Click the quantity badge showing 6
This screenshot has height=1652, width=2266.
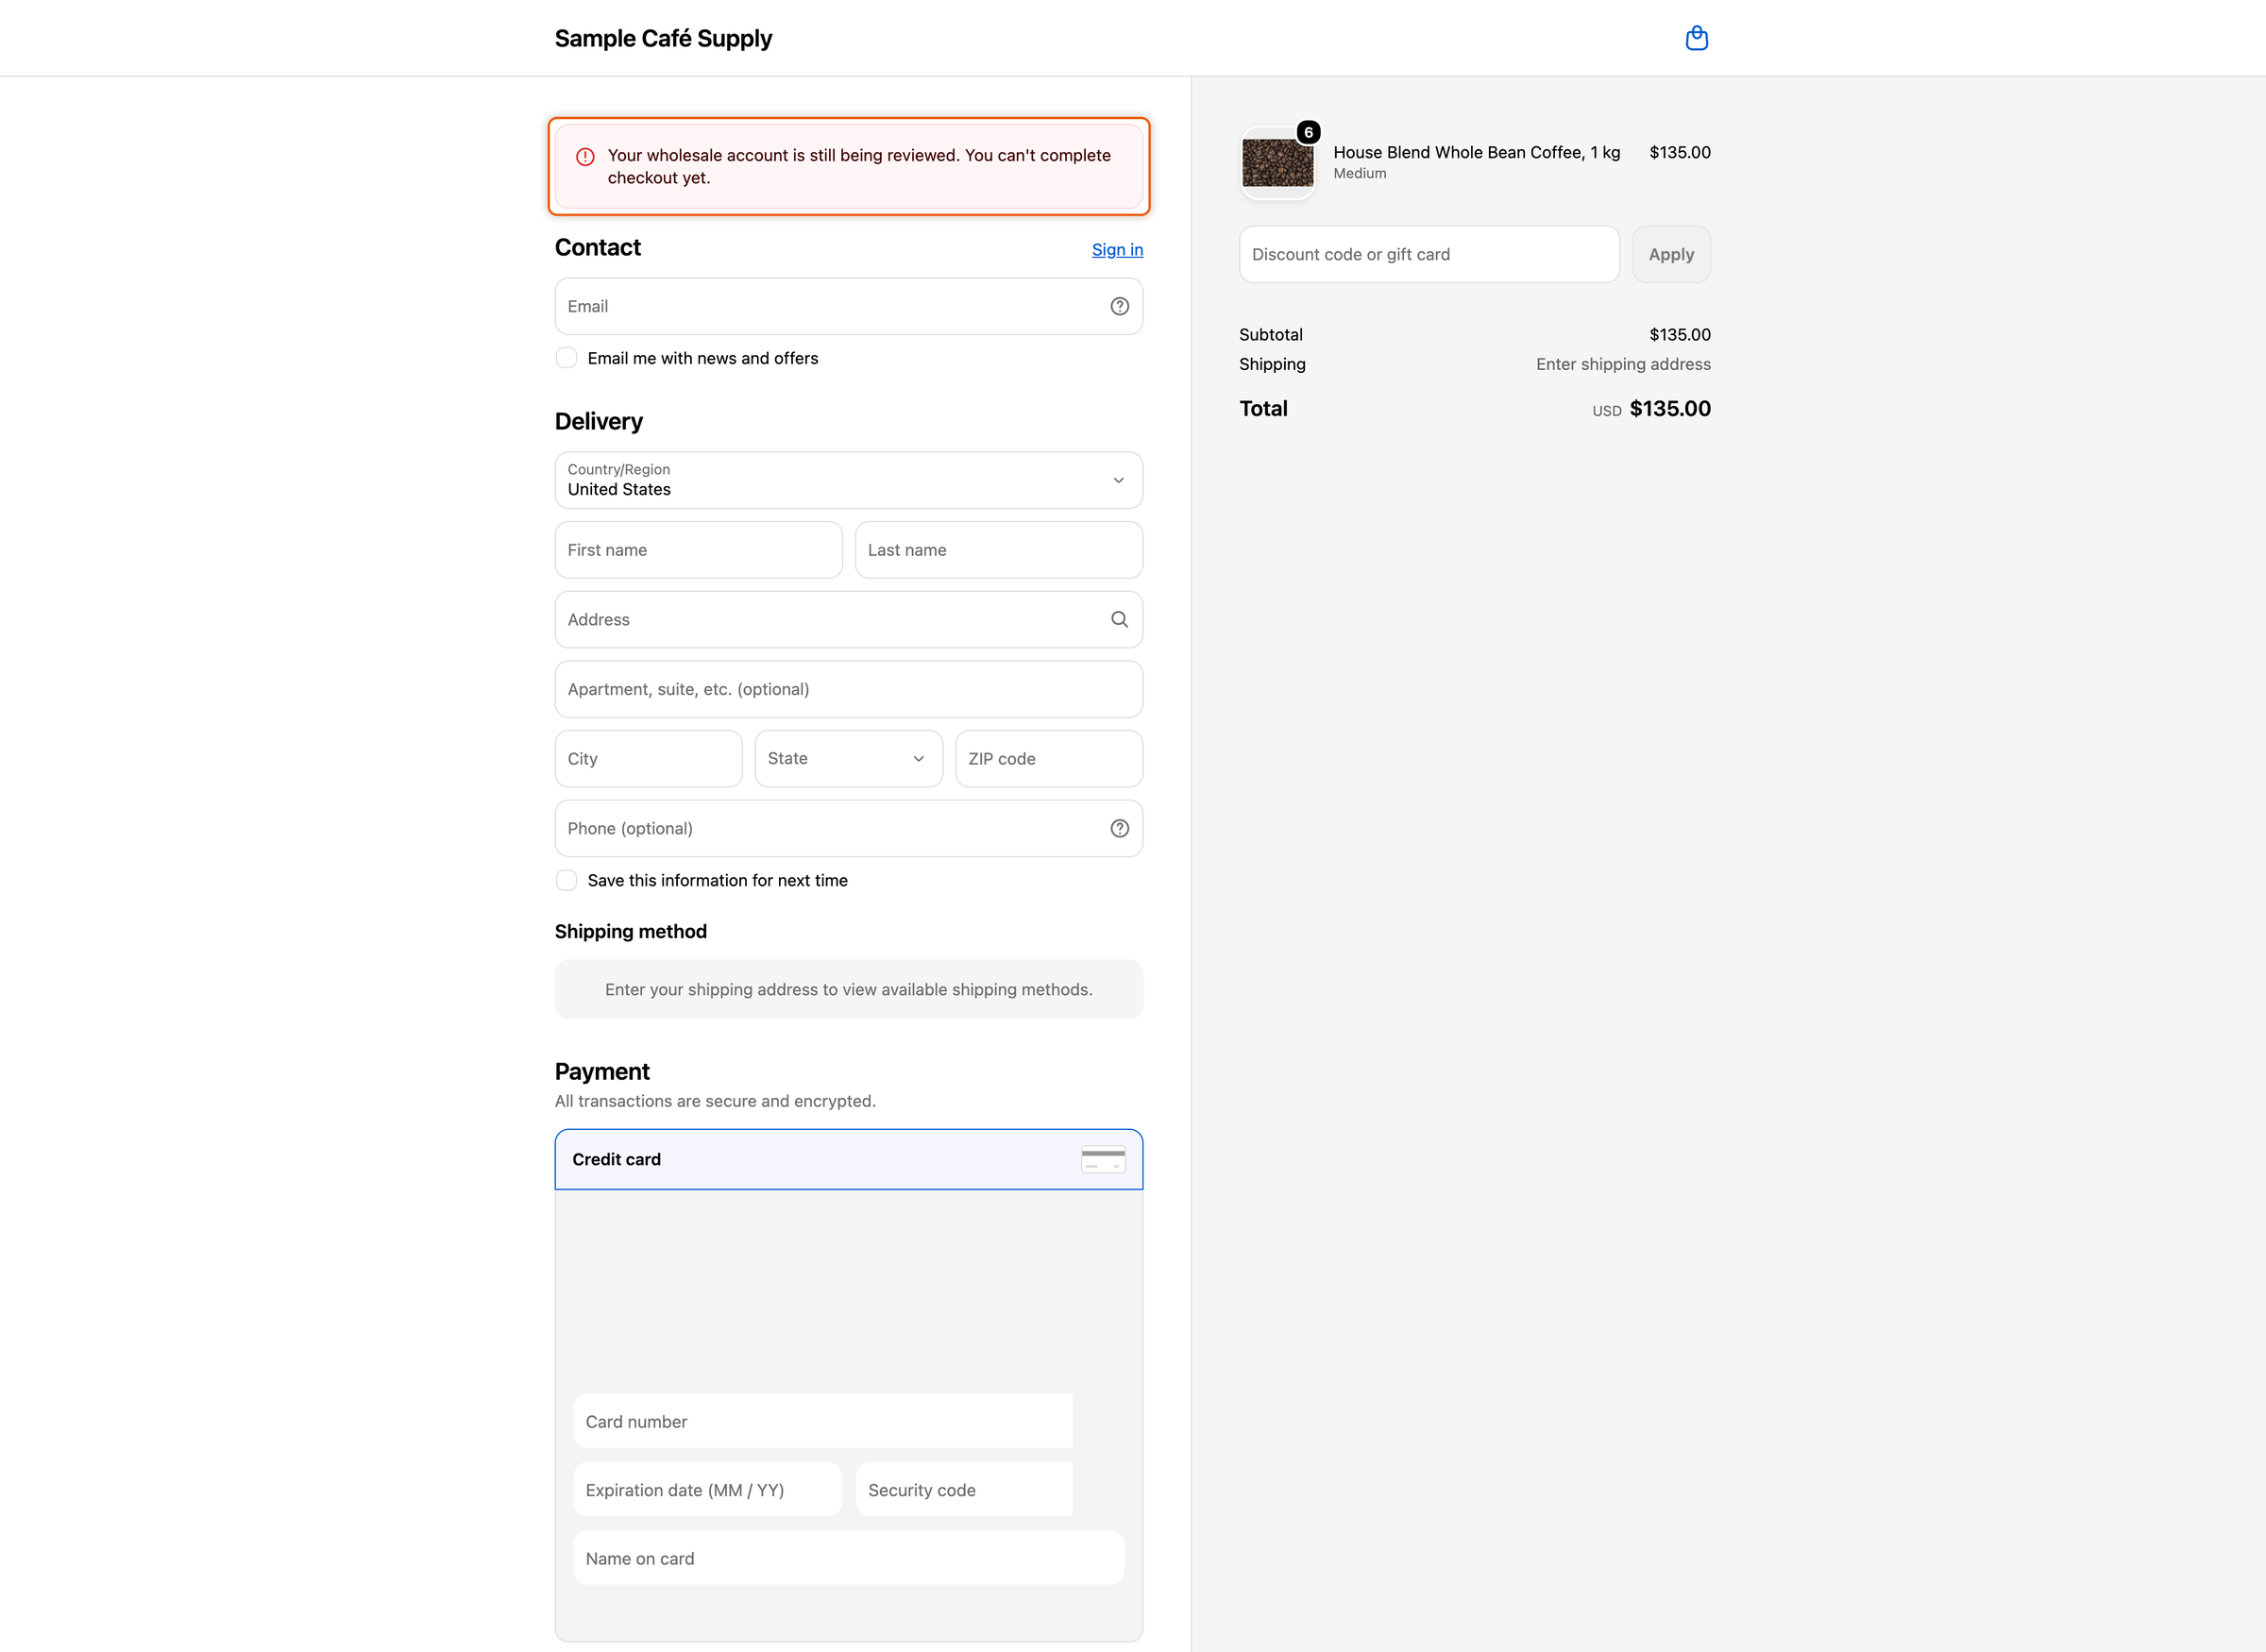[x=1308, y=132]
